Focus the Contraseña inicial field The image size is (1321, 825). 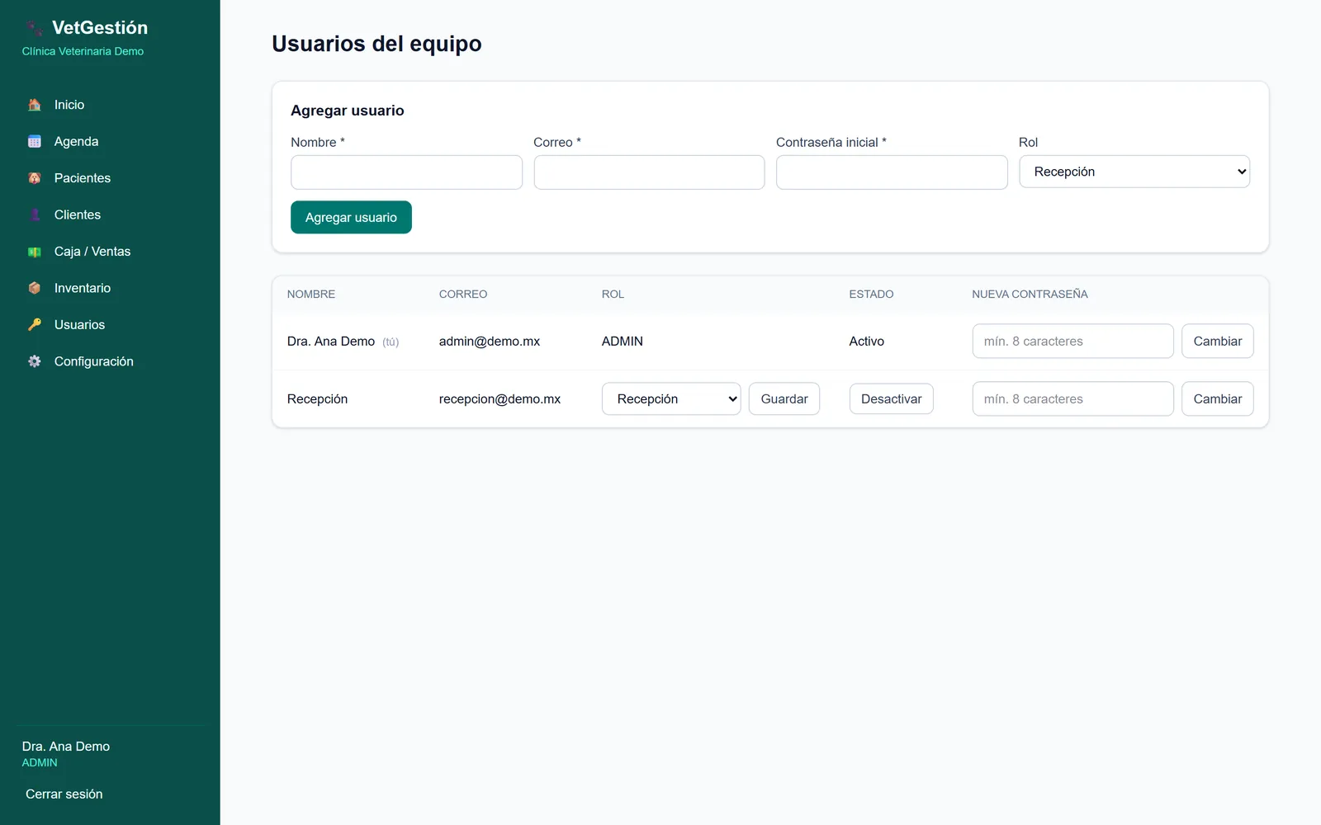[x=892, y=172]
